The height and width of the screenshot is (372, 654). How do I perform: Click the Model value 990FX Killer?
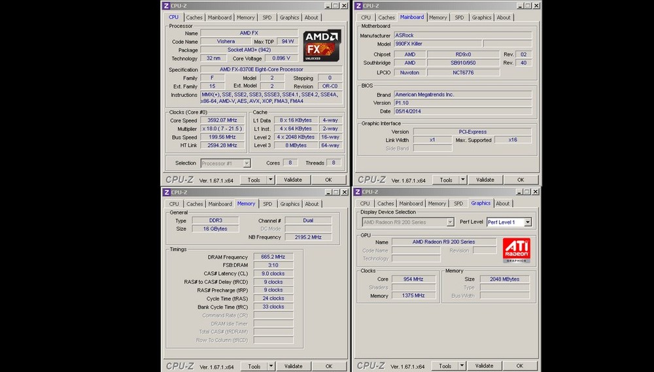(x=438, y=44)
